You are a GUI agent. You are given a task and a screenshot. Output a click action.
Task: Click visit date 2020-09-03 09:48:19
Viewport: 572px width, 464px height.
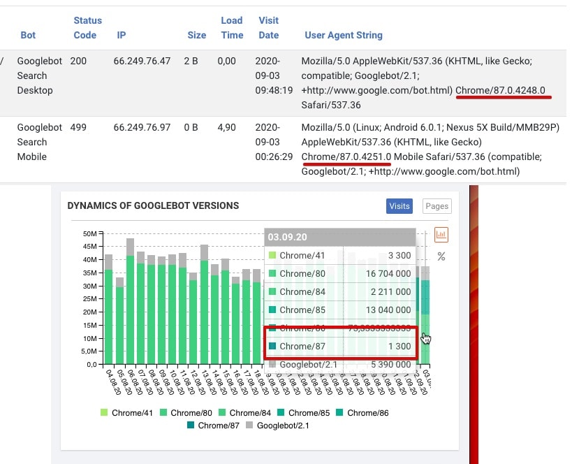[x=274, y=75]
